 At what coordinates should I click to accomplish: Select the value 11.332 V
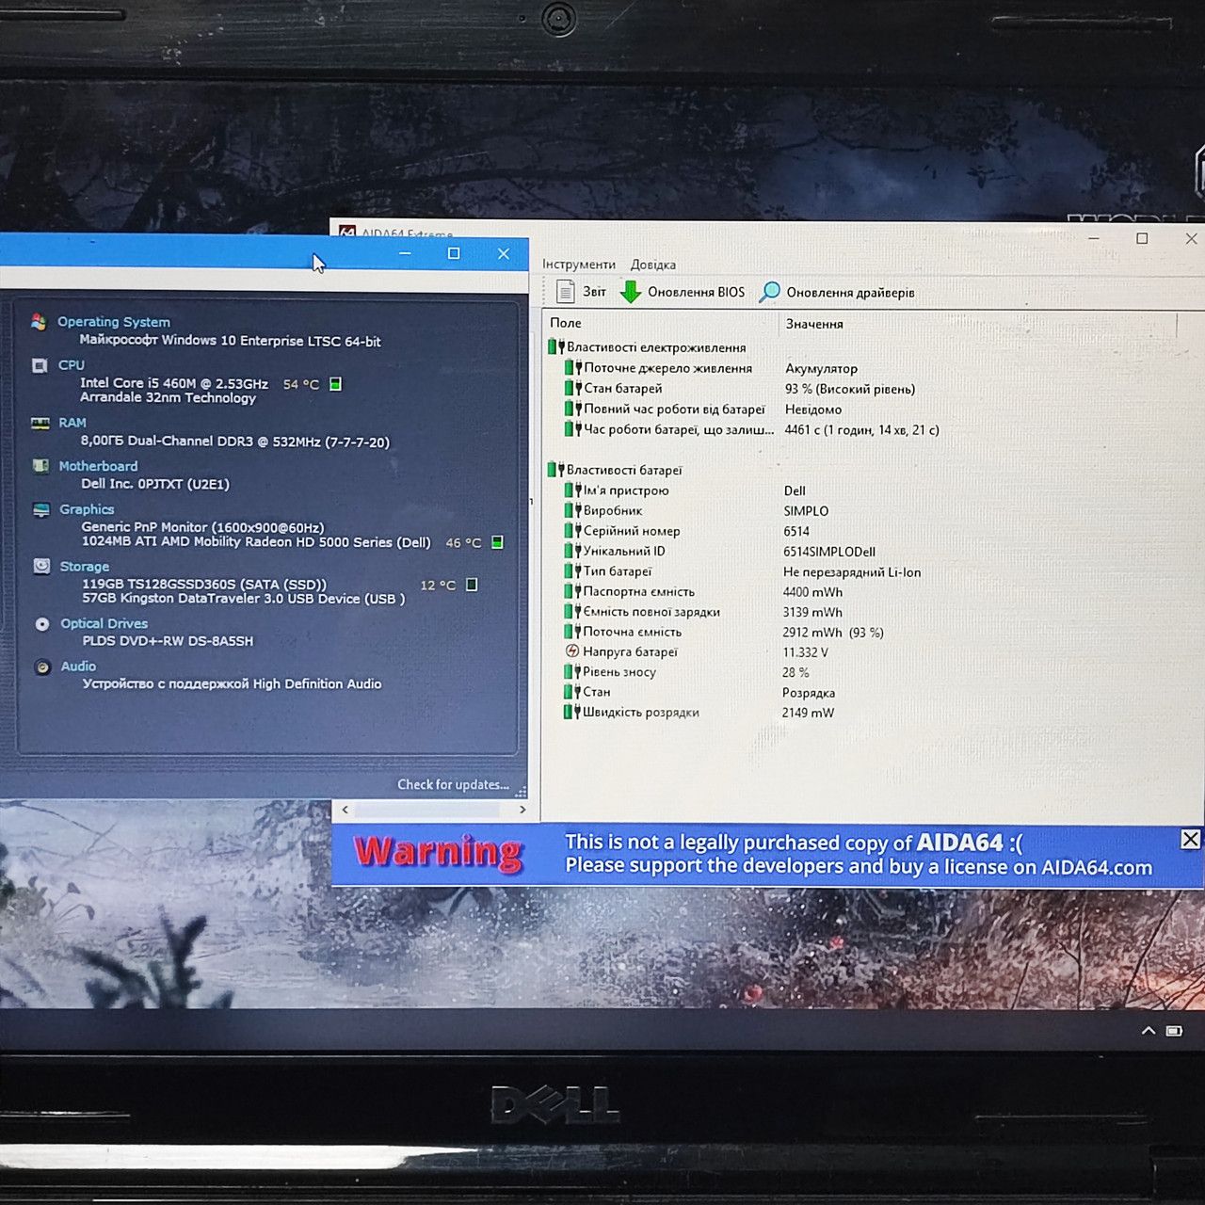click(x=805, y=652)
